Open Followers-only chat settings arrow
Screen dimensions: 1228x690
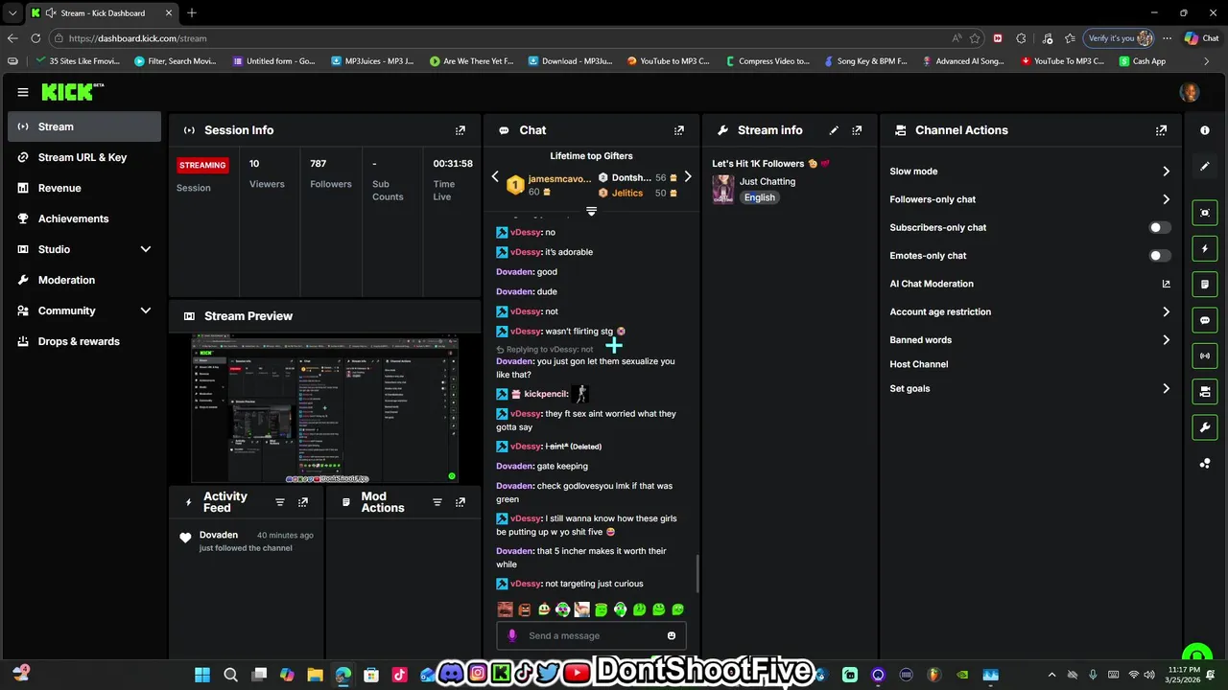click(1166, 199)
